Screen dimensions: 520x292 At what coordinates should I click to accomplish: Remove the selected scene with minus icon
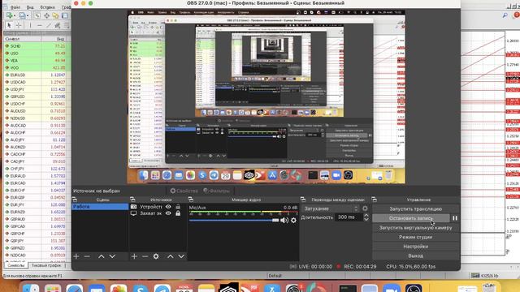tap(87, 256)
